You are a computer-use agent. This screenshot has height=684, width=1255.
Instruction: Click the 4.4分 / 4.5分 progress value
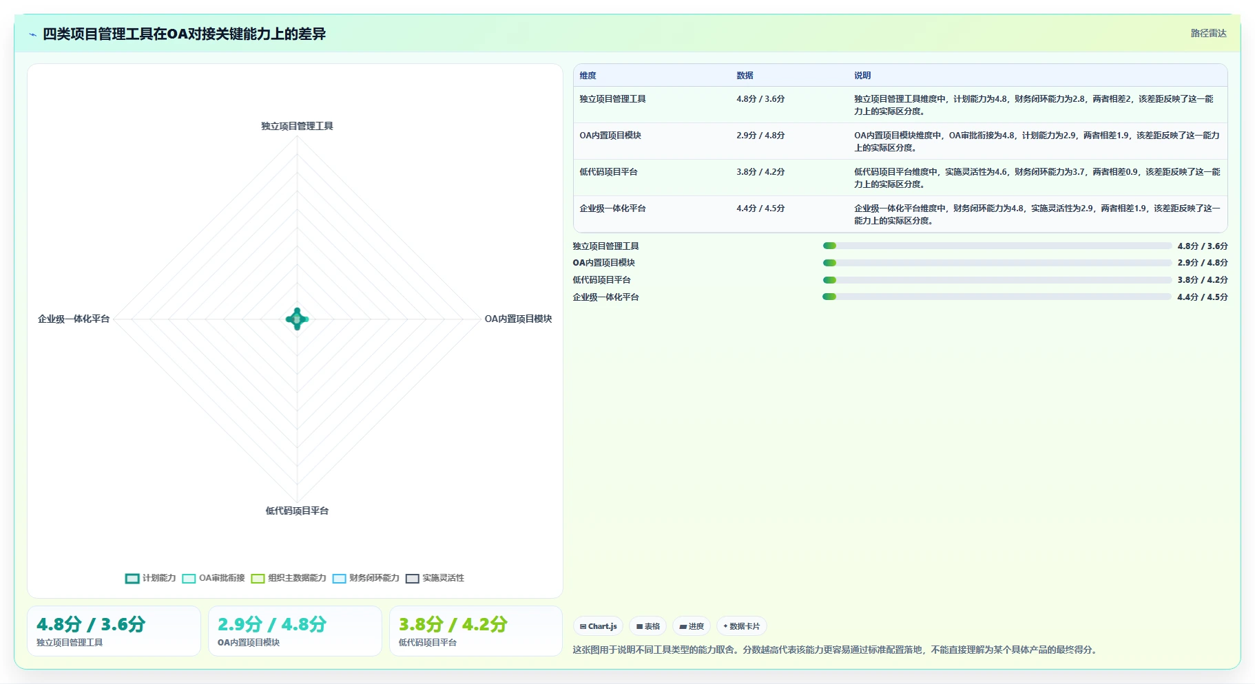[x=1202, y=297]
